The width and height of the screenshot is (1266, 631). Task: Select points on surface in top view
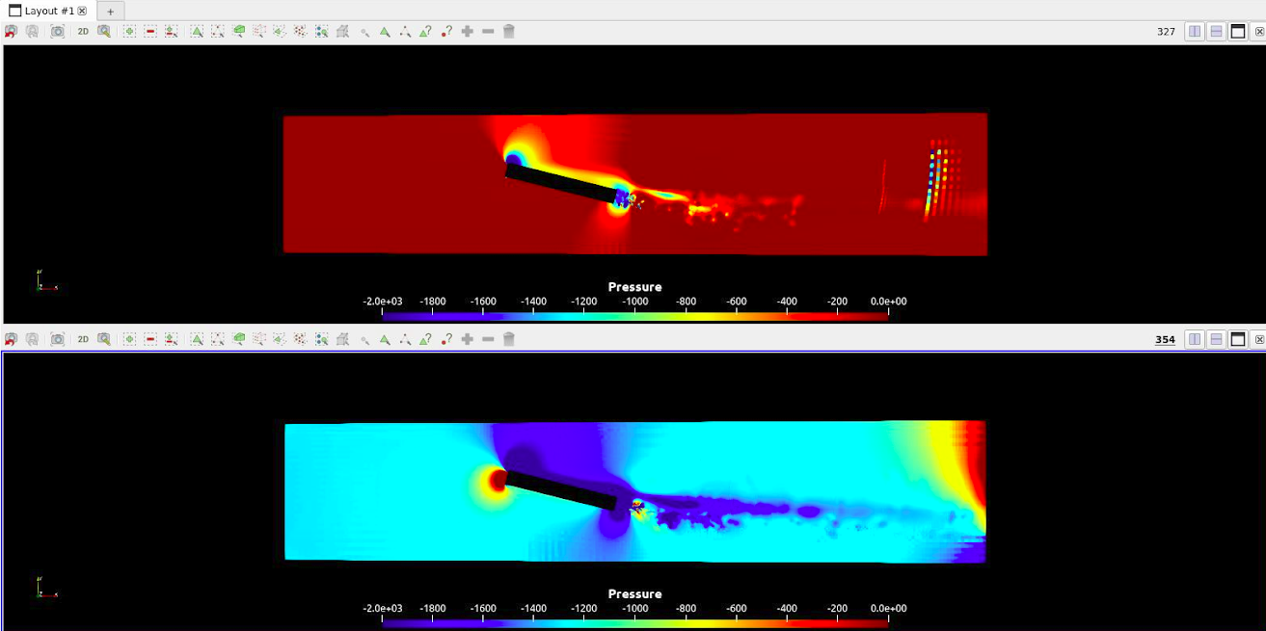[x=218, y=32]
